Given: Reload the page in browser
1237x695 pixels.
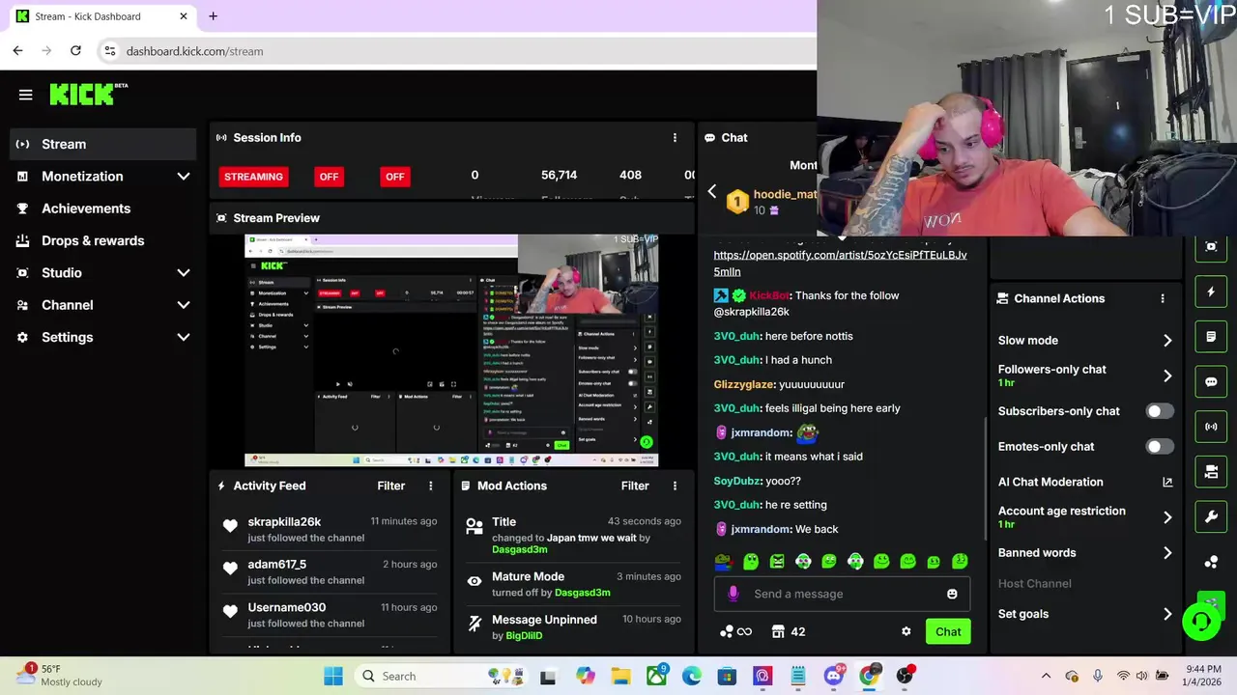Looking at the screenshot, I should point(75,50).
